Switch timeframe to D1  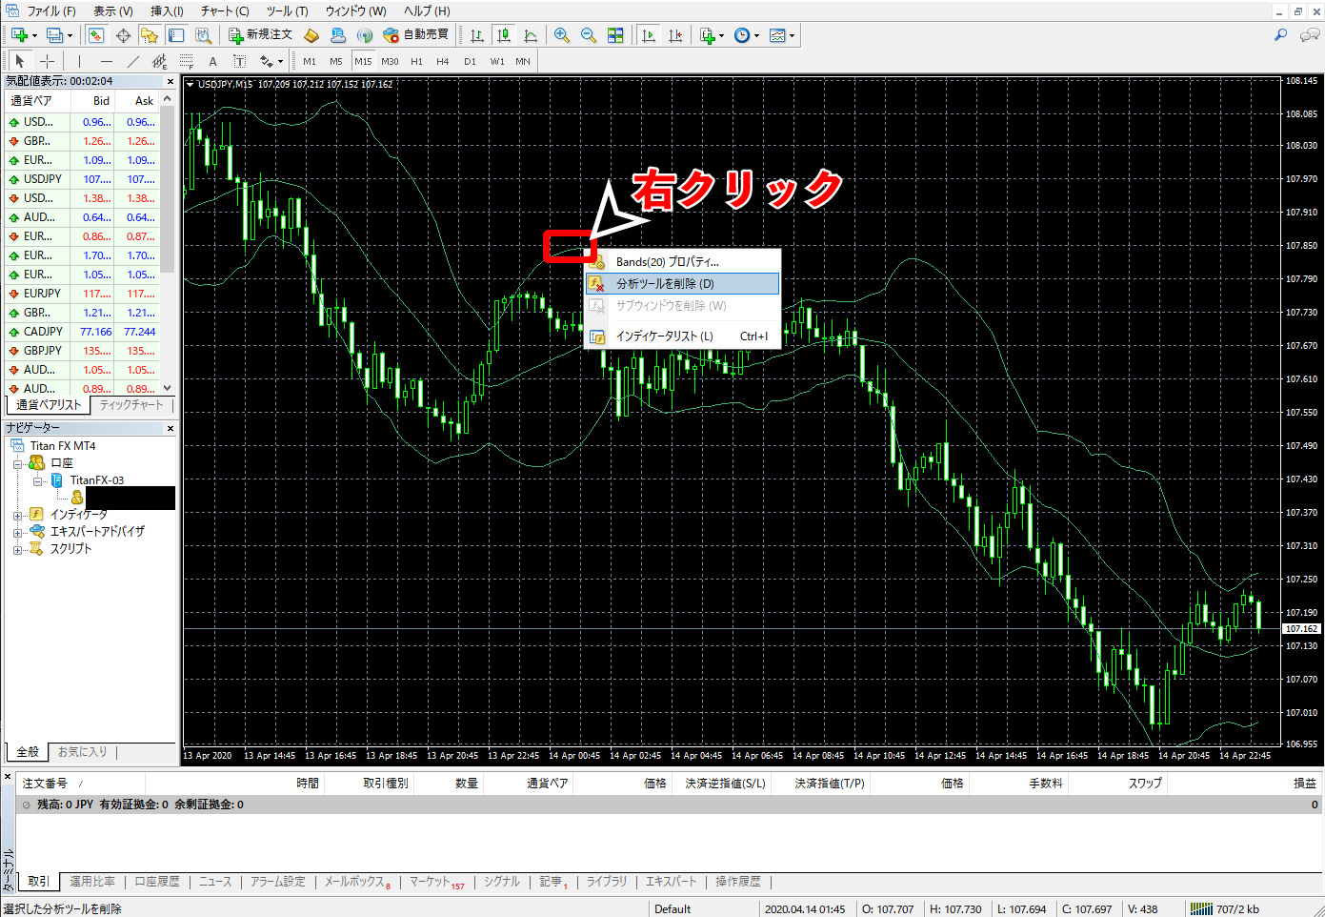click(x=470, y=61)
